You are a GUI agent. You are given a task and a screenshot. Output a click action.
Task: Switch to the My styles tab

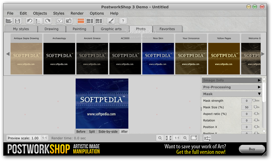[21, 29]
